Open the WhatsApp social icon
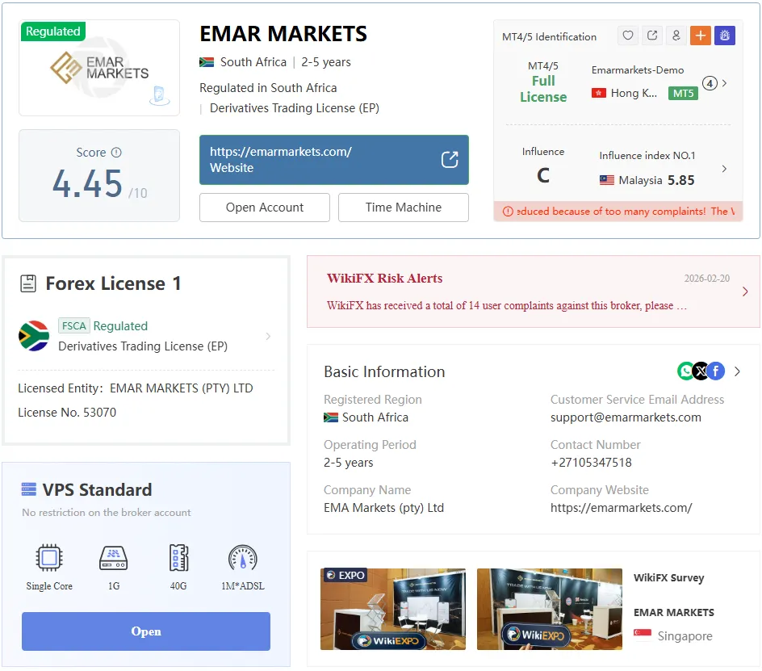This screenshot has width=762, height=671. (685, 371)
